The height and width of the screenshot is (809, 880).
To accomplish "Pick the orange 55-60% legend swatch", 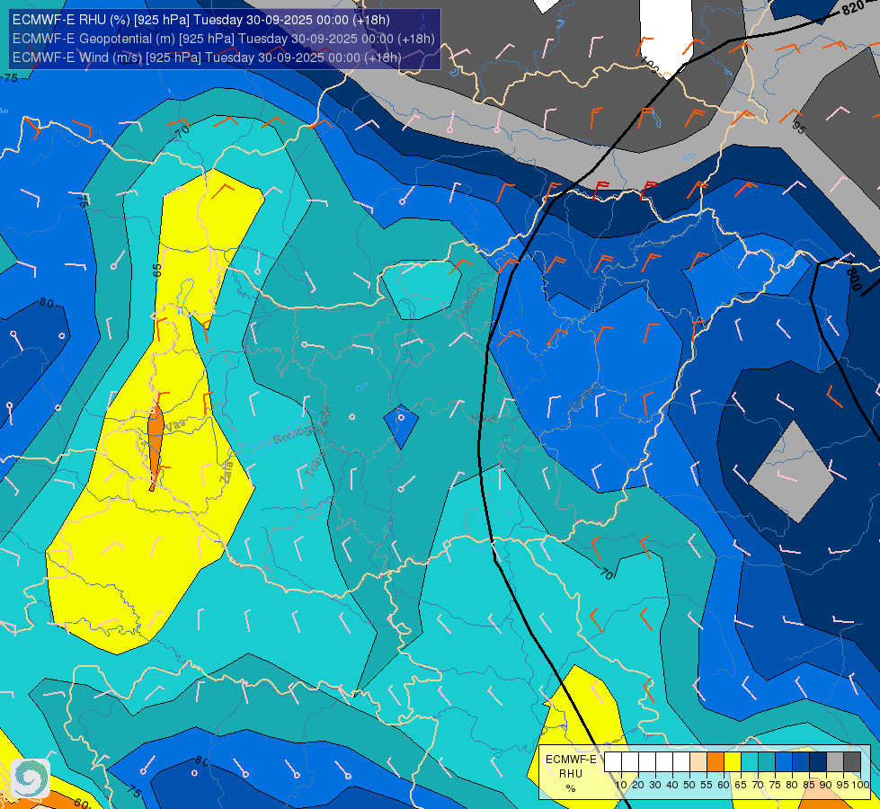I will coord(716,762).
